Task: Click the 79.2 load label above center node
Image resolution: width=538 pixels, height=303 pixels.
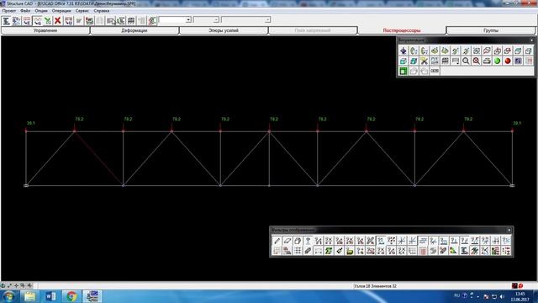Action: [274, 120]
